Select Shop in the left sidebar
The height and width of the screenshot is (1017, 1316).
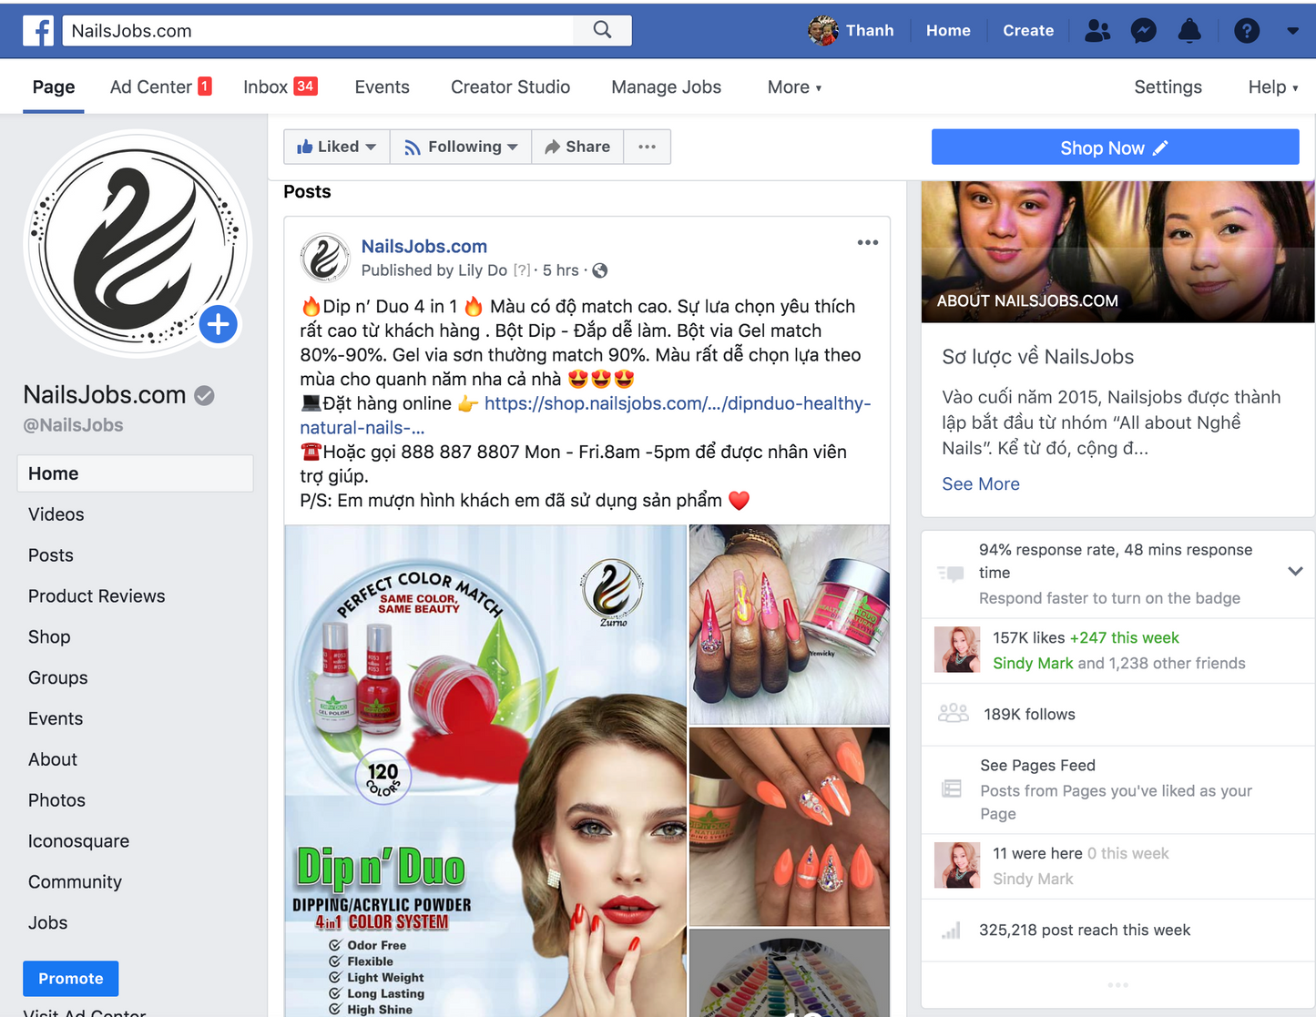pyautogui.click(x=49, y=637)
